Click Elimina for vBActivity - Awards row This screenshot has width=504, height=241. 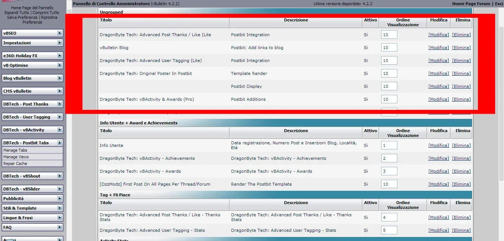(x=462, y=171)
